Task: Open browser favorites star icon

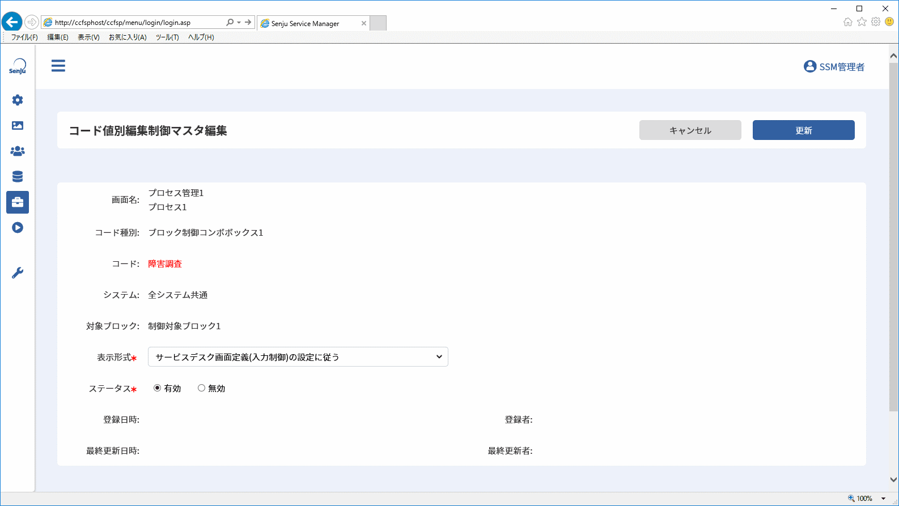Action: pos(862,22)
